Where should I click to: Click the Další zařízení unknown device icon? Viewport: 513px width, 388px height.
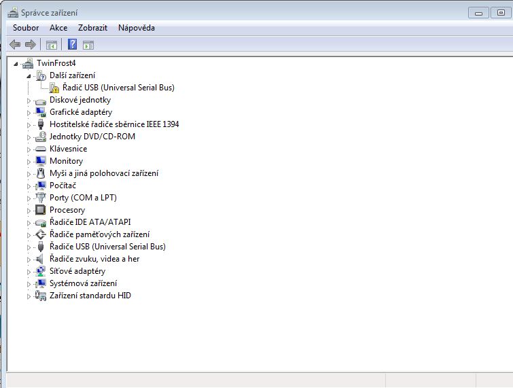[x=41, y=75]
